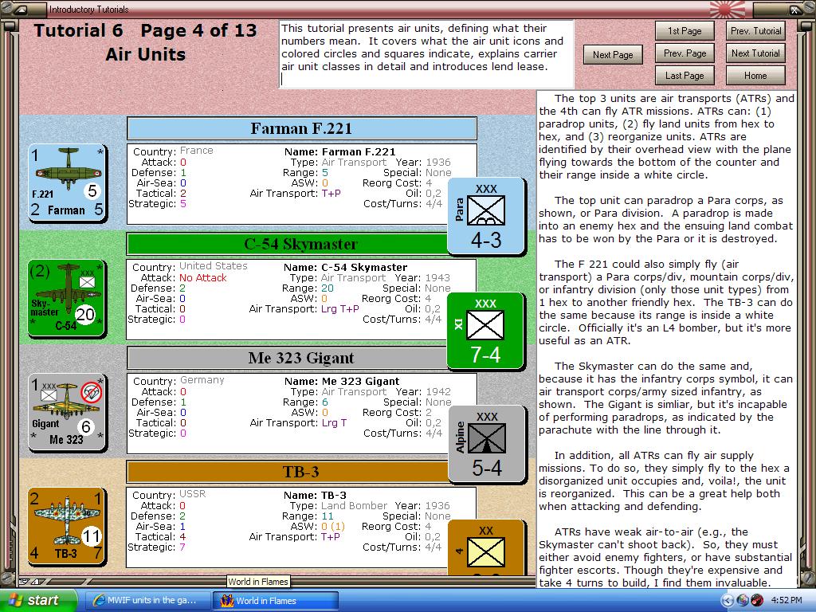Click the Farman F.221 unit counter
This screenshot has height=612, width=816.
(68, 183)
